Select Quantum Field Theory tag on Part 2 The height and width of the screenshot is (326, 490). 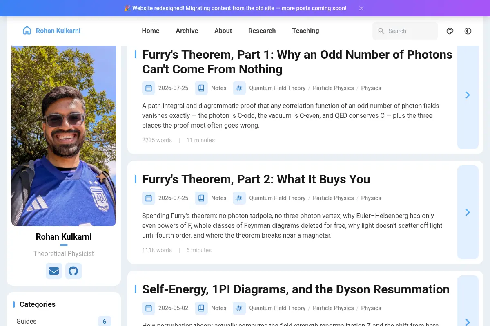[277, 198]
